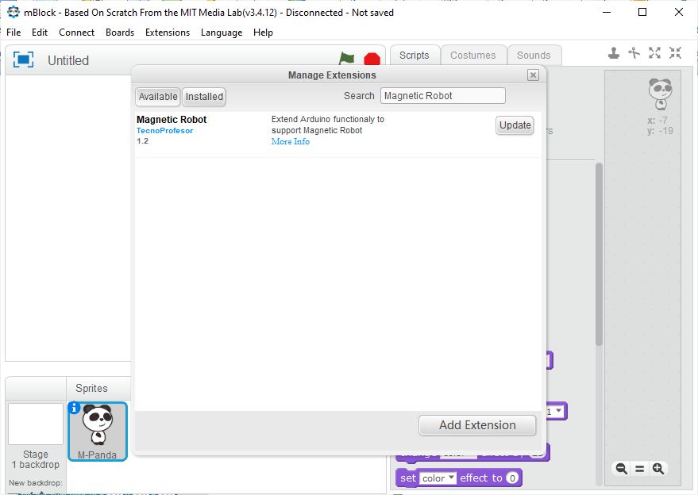Click the 'New backdrop:' label
698x495 pixels.
coord(36,483)
